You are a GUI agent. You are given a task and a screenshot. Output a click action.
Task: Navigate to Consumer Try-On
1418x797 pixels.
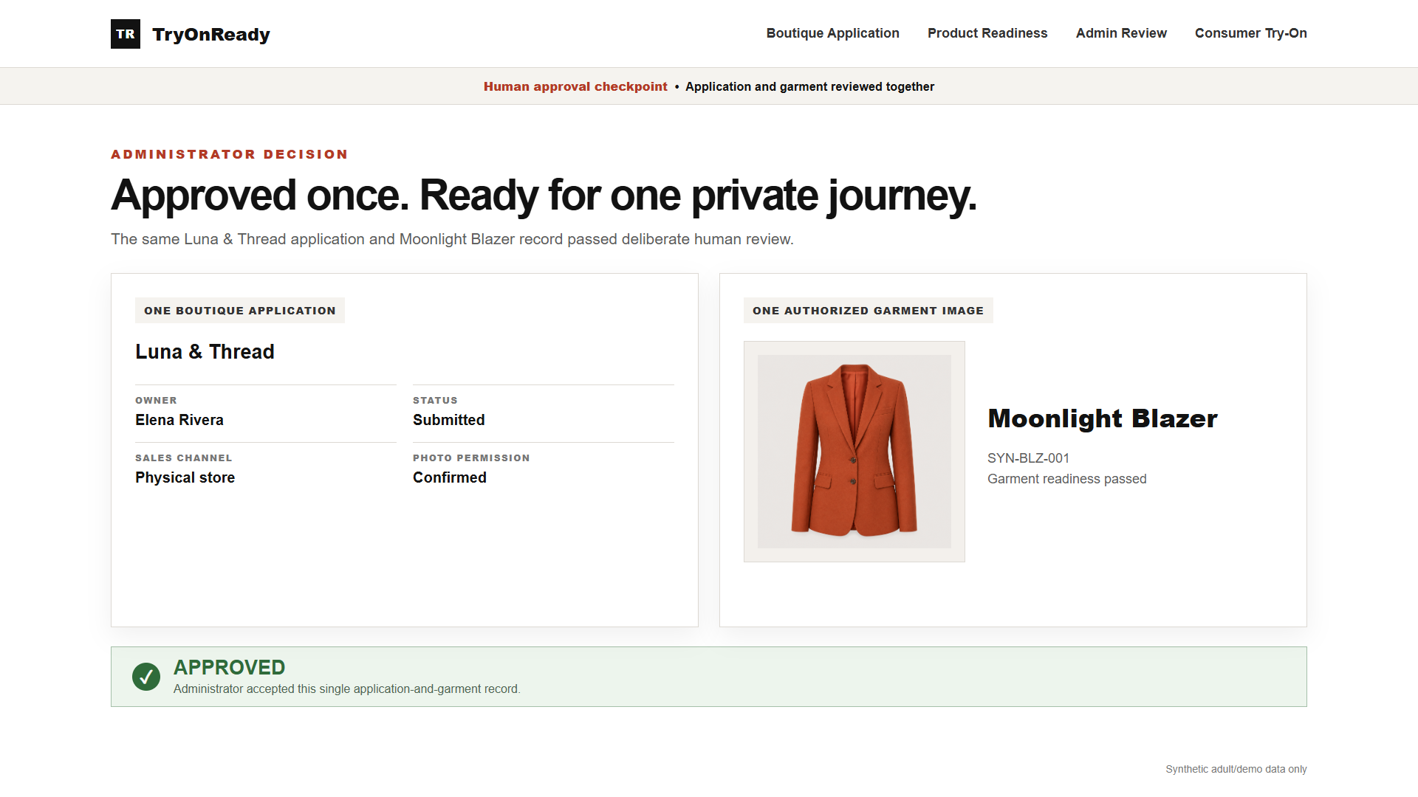pyautogui.click(x=1251, y=33)
